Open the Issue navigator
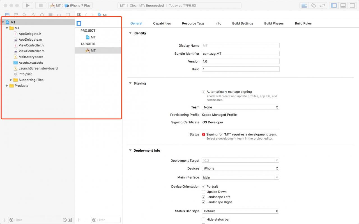 click(33, 15)
